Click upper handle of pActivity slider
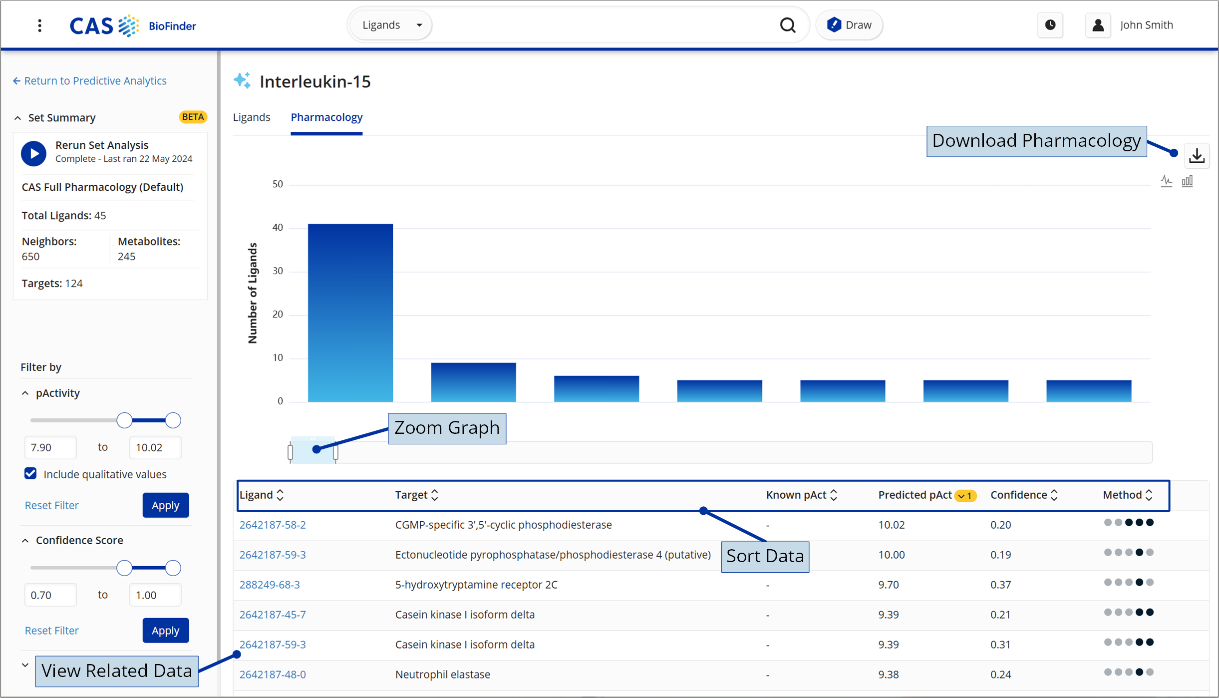The image size is (1219, 698). point(173,420)
